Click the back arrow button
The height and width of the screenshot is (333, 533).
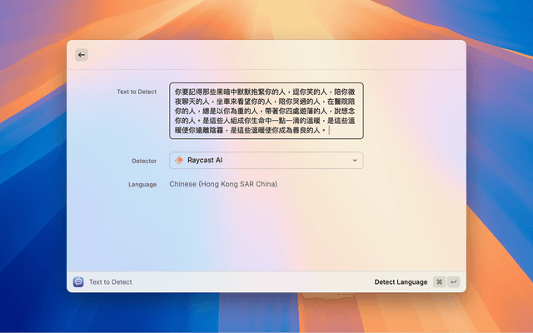[82, 55]
